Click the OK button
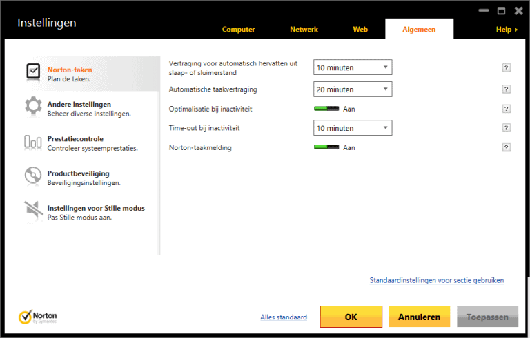The width and height of the screenshot is (530, 338). tap(351, 317)
